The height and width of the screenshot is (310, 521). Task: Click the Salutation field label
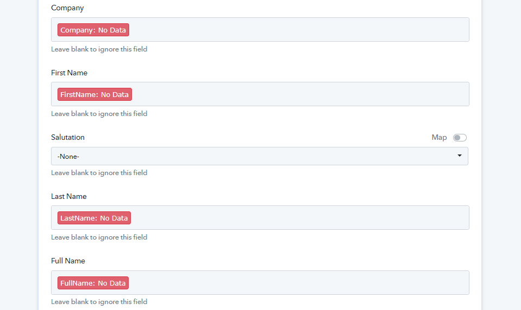pyautogui.click(x=68, y=138)
